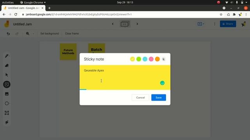The image size is (250, 140).
Task: Choose the blue sticky note color
Action: [x=145, y=59]
